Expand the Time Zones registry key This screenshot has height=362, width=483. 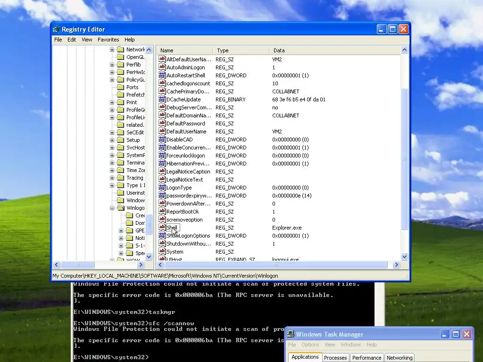[x=112, y=170]
